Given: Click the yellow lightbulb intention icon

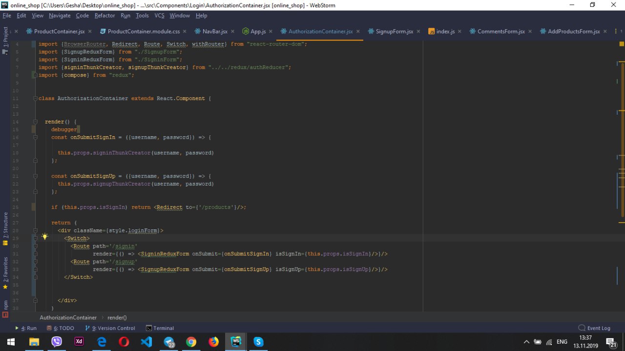Looking at the screenshot, I should pos(44,237).
